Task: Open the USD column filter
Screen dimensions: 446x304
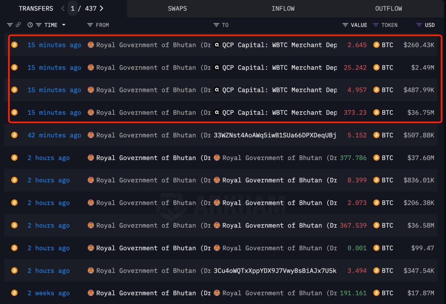Action: pyautogui.click(x=419, y=25)
